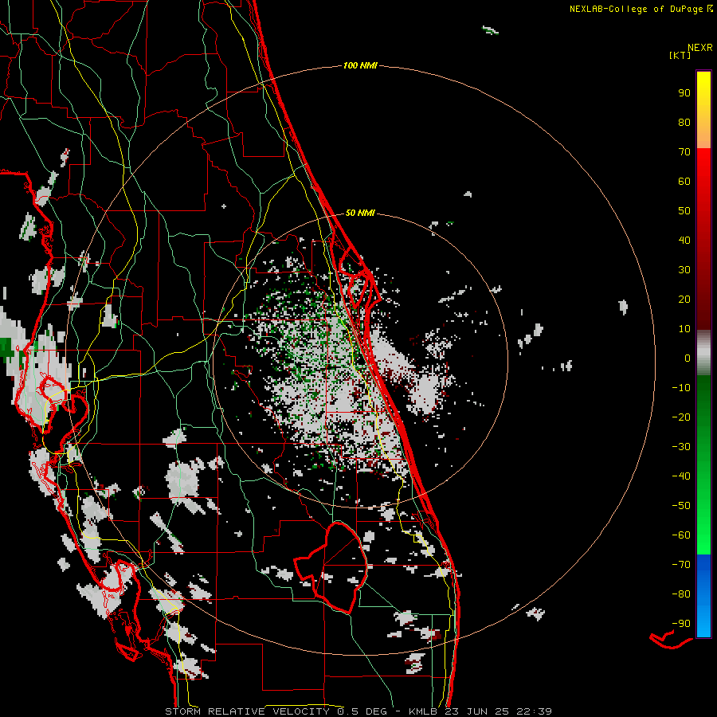Click the KT units label above the scale
The height and width of the screenshot is (717, 717).
point(680,55)
